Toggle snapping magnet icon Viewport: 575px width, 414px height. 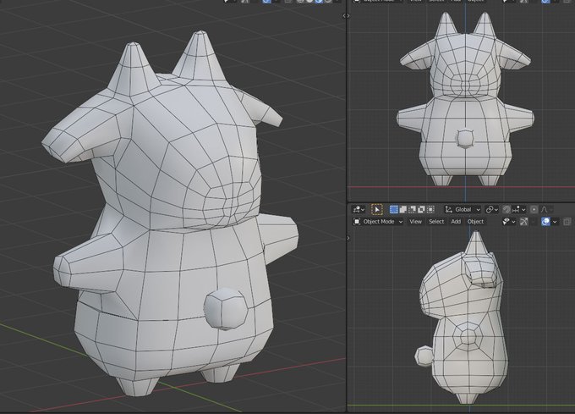pos(507,210)
